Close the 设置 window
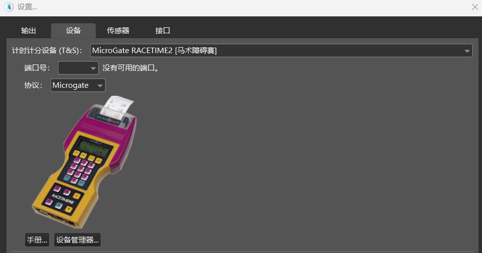This screenshot has height=253, width=482. (475, 7)
